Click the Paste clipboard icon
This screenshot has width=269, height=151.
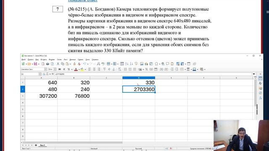click(67, 64)
